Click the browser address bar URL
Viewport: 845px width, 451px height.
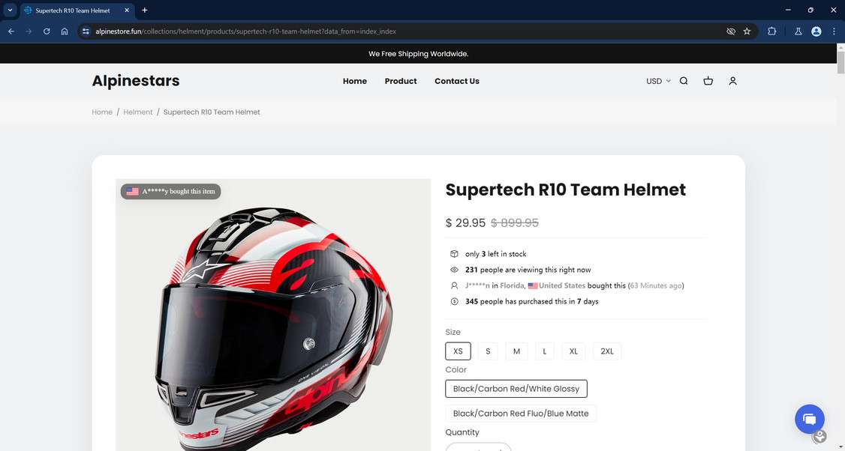pyautogui.click(x=245, y=31)
